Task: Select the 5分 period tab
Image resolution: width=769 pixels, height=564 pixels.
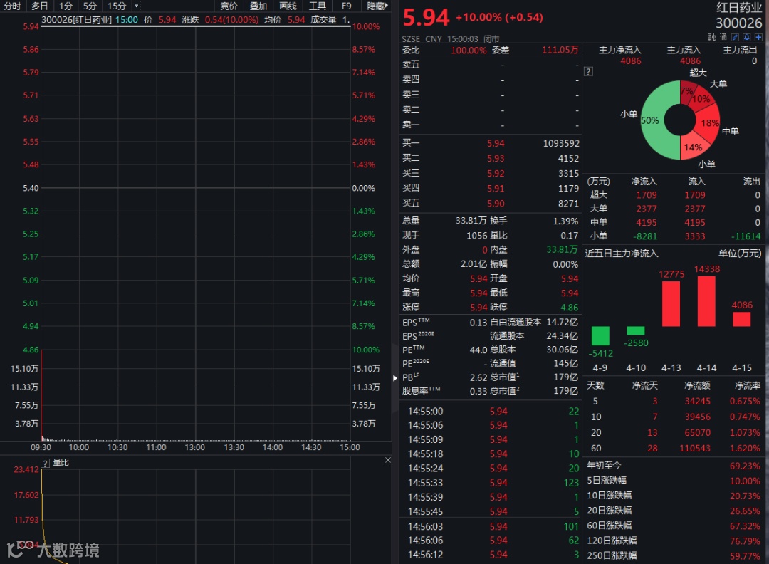Action: [90, 6]
